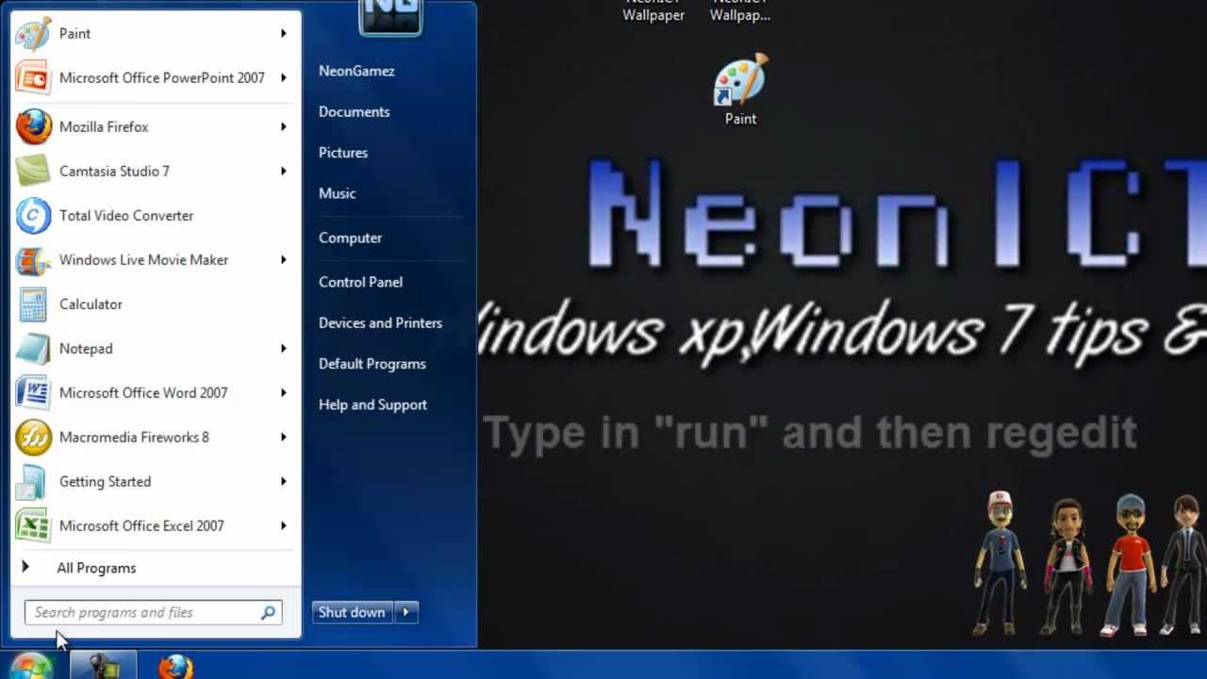Open Windows Live Movie Maker icon
Viewport: 1207px width, 679px height.
point(33,259)
